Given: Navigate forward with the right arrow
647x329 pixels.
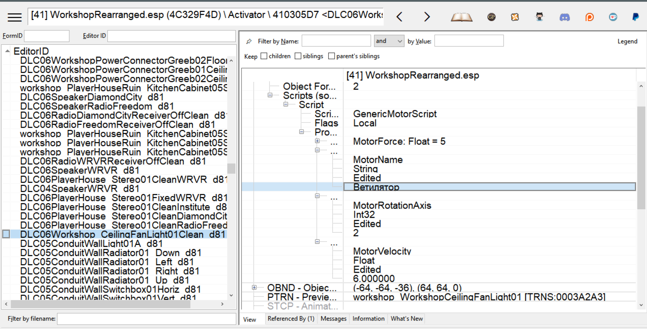Looking at the screenshot, I should pos(427,17).
